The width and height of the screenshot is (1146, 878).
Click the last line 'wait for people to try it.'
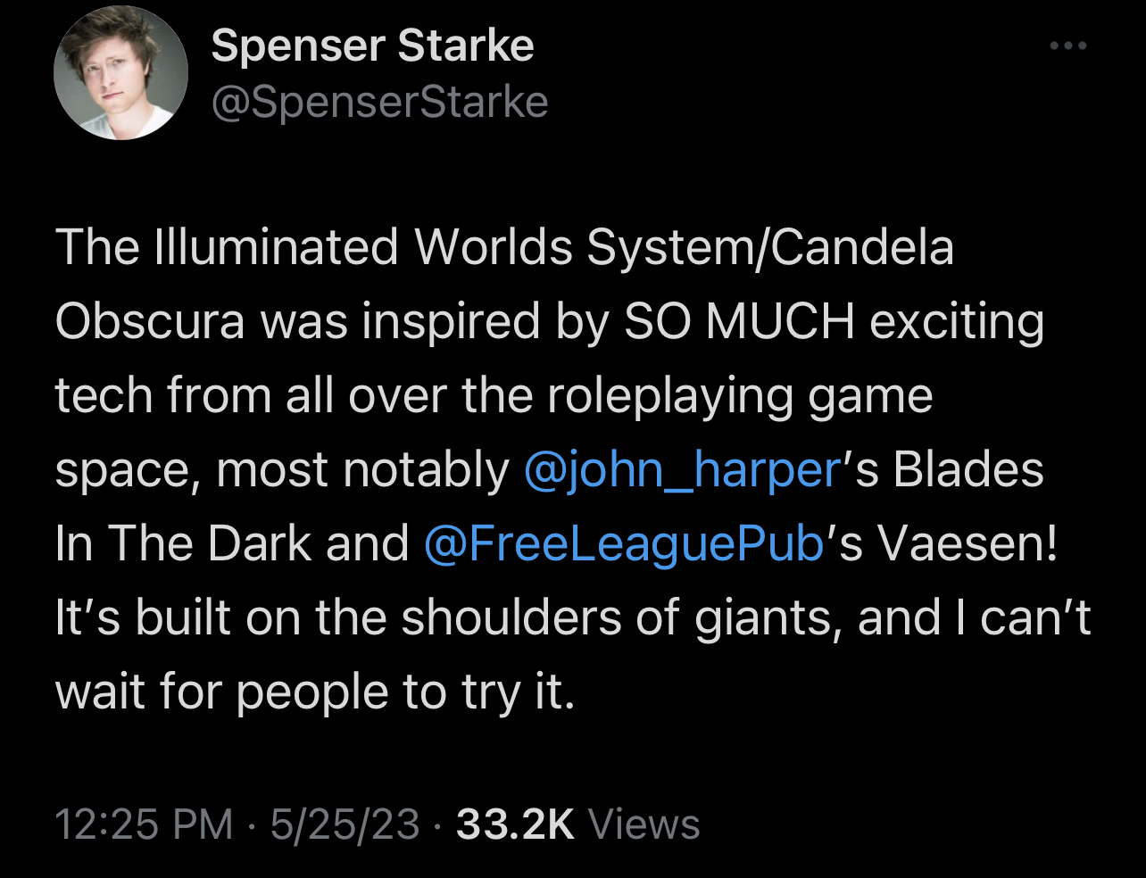(315, 692)
